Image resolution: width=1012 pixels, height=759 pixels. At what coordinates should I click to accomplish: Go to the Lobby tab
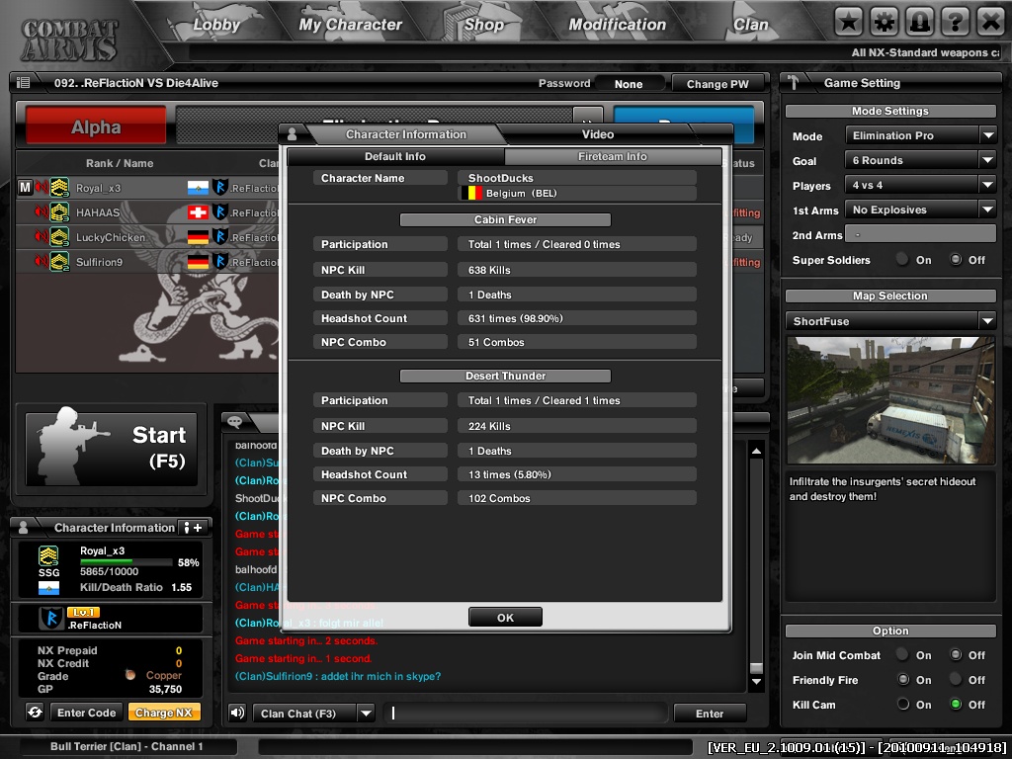coord(216,25)
